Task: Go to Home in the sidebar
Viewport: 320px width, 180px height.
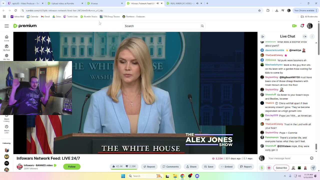Action: pos(6,38)
